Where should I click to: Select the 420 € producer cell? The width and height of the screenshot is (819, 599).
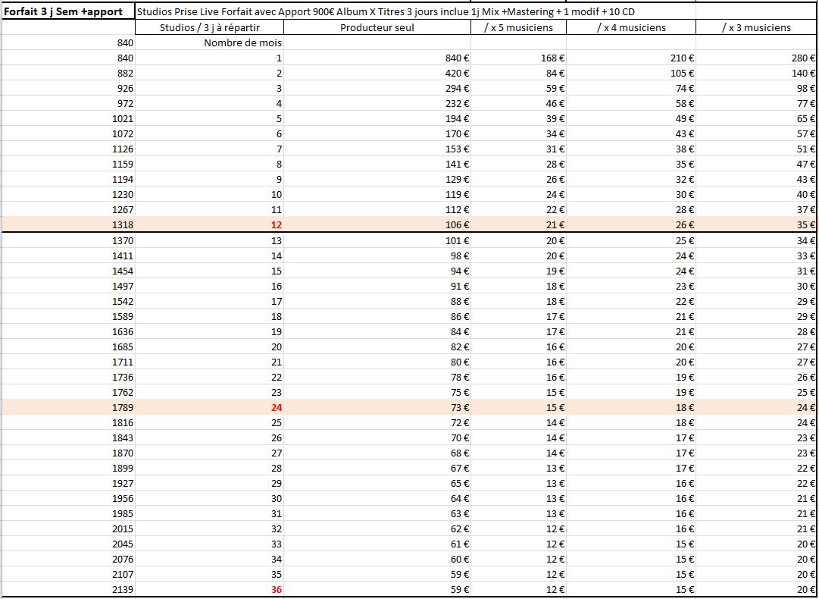(457, 74)
